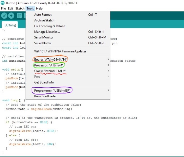Launch WiFi101 / WiFiNINA Firmware Updater
184x157 pixels.
[x=68, y=51]
